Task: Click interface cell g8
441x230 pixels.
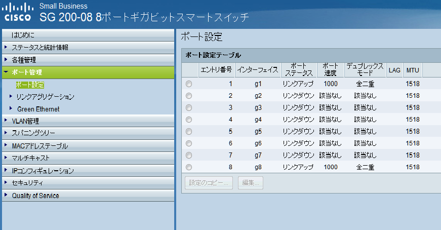Action: (x=258, y=167)
